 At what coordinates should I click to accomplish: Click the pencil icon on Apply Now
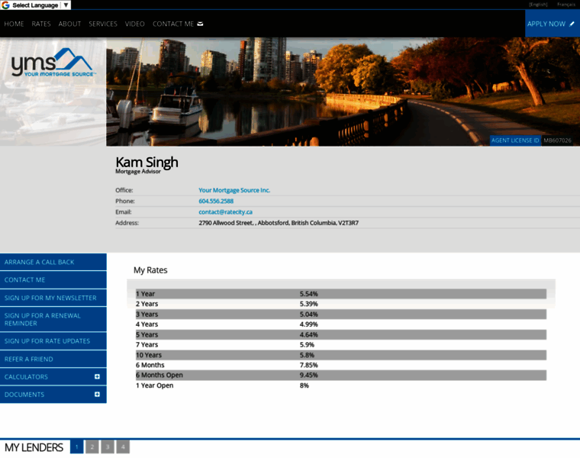(572, 24)
